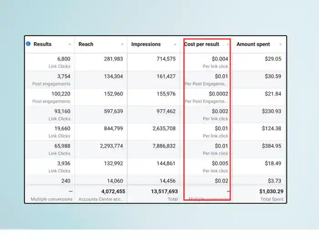Select the 14,456 impressions value
The image size is (319, 239).
tap(167, 181)
